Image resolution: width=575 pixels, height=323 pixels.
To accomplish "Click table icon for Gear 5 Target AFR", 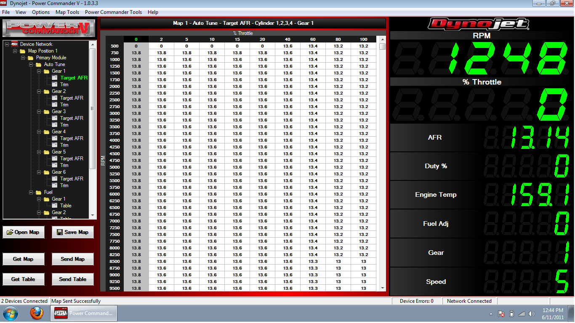I will 54,159.
